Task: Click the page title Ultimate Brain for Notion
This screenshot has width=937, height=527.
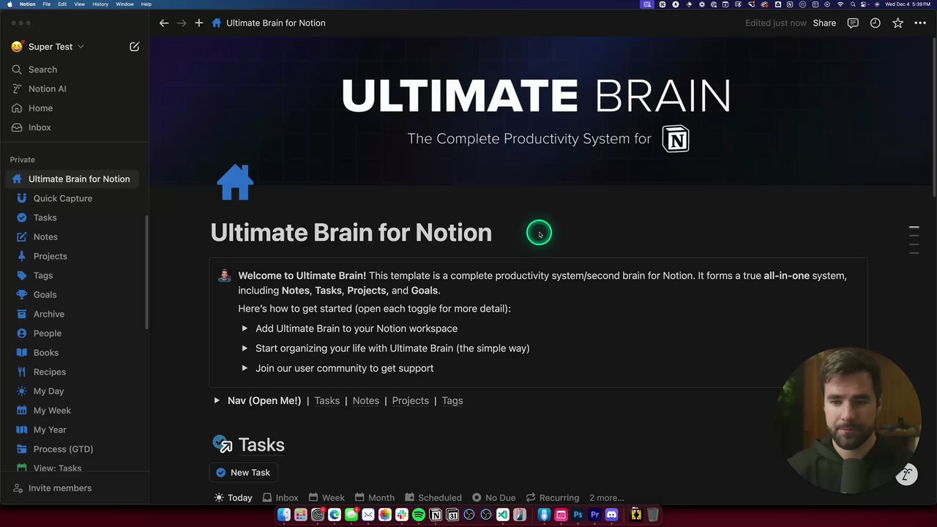Action: pyautogui.click(x=351, y=233)
